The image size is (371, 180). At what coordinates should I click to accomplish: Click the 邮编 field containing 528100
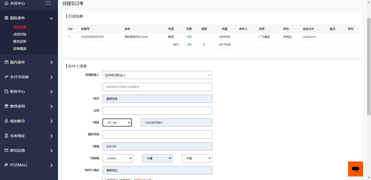point(157,147)
